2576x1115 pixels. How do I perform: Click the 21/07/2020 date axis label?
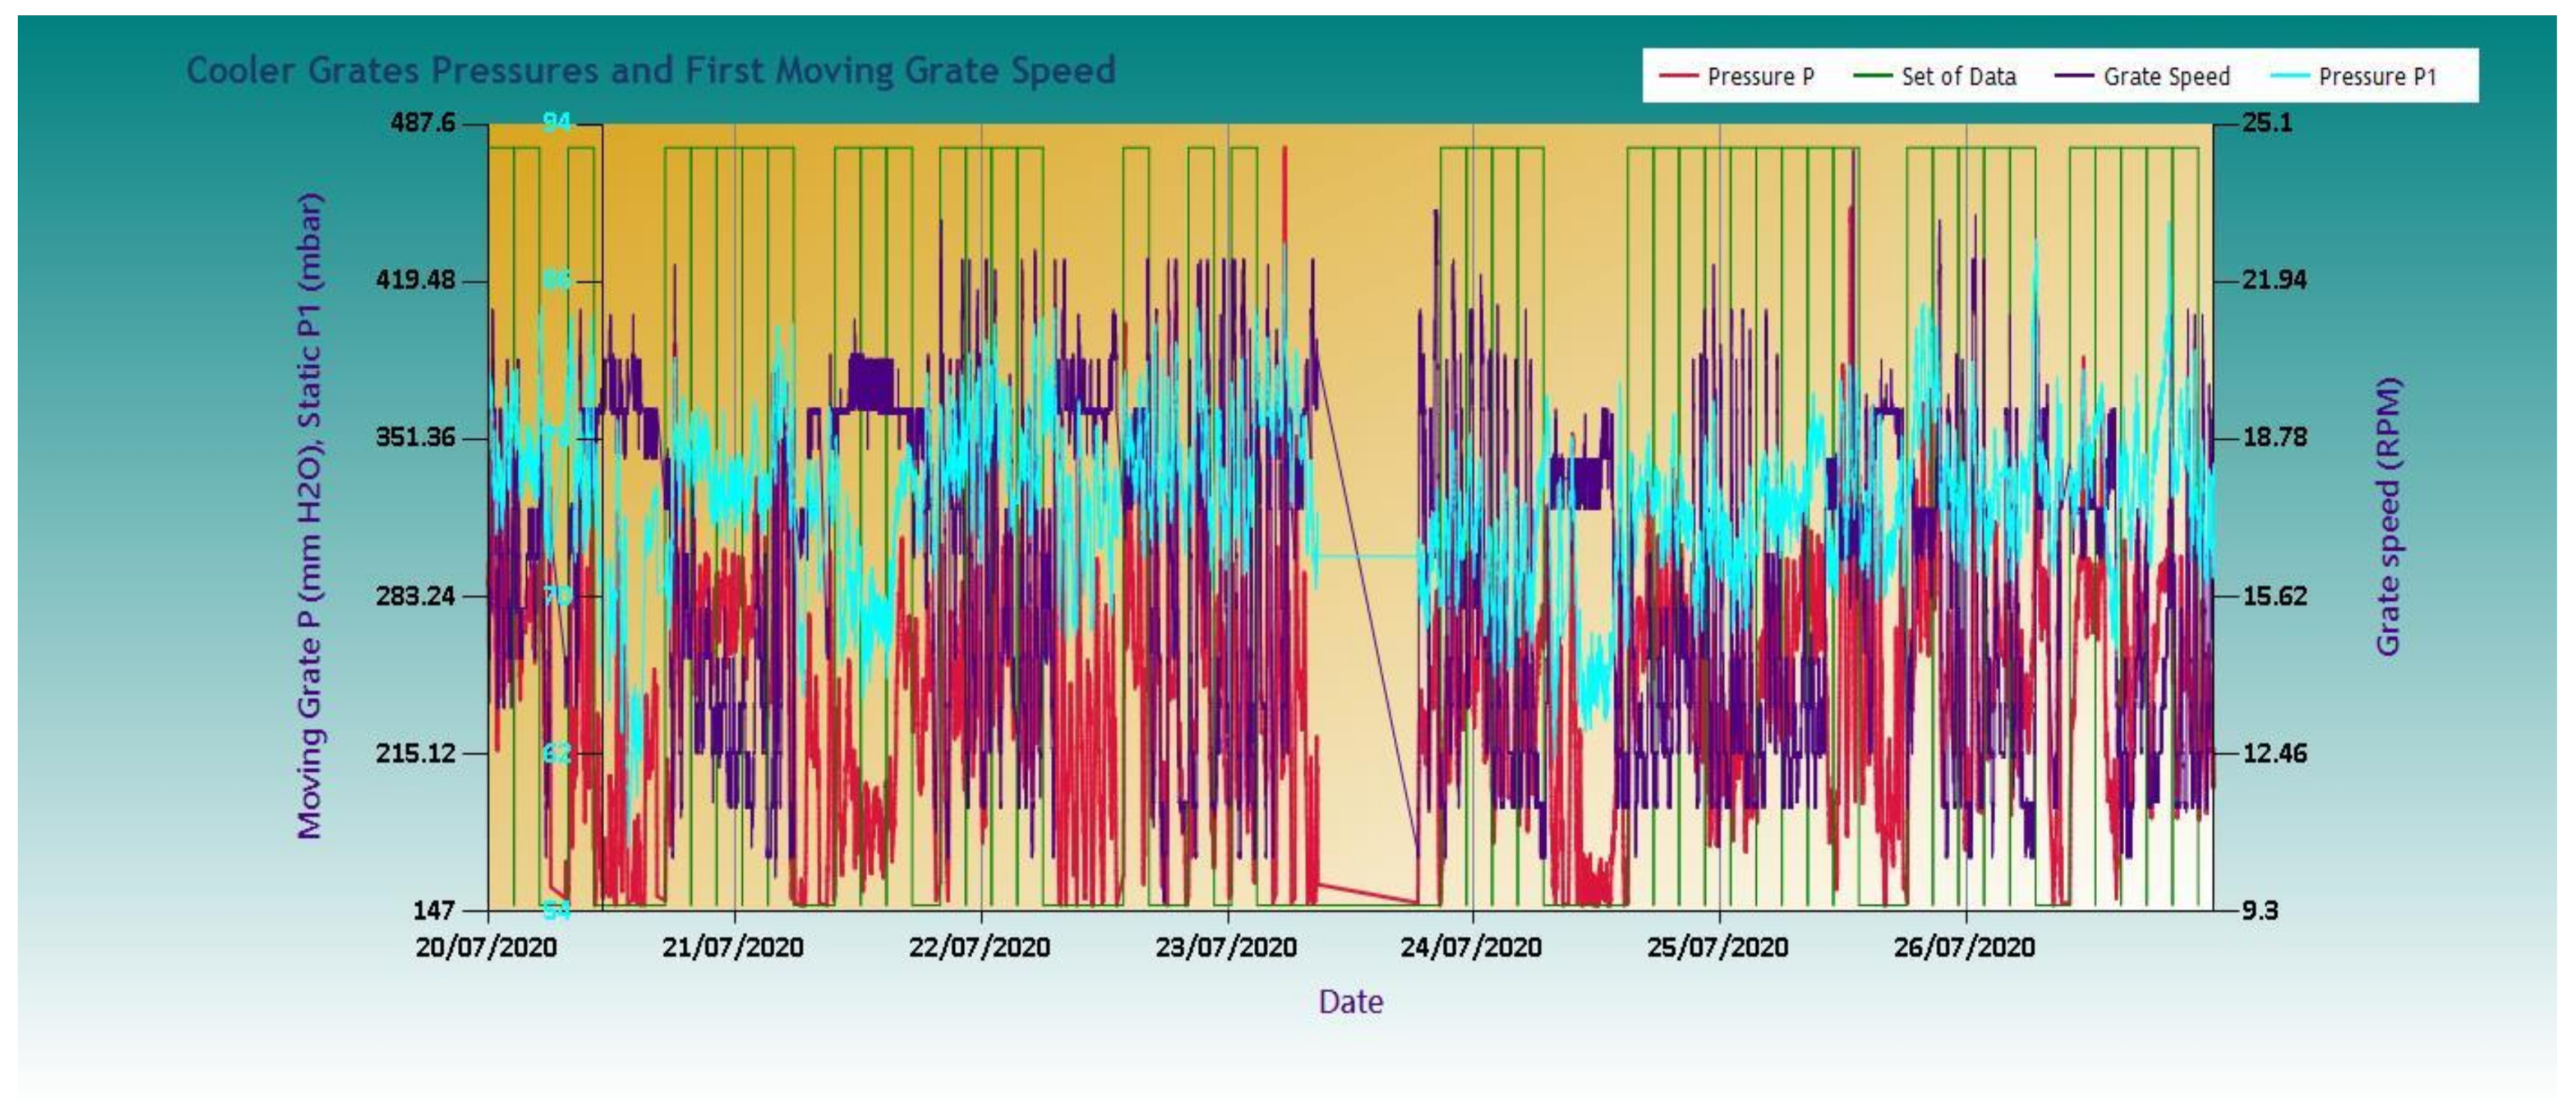tap(733, 946)
